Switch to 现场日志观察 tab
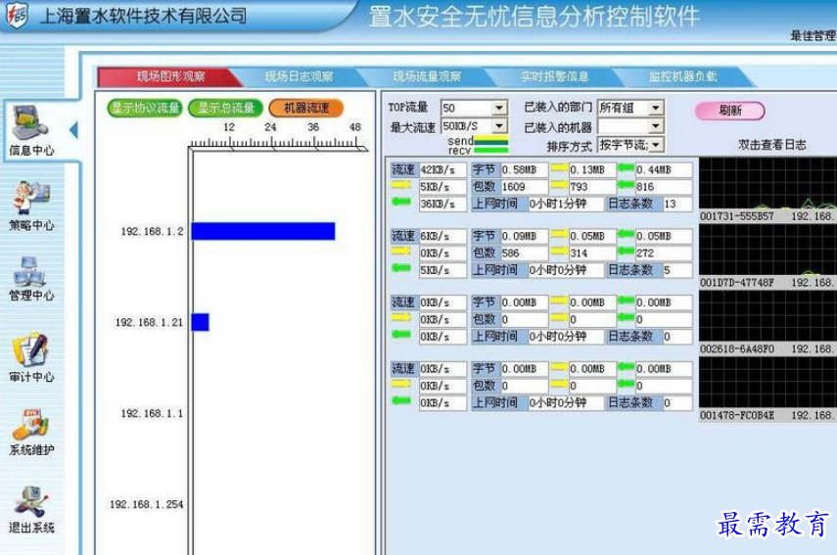The image size is (837, 555). coord(299,76)
